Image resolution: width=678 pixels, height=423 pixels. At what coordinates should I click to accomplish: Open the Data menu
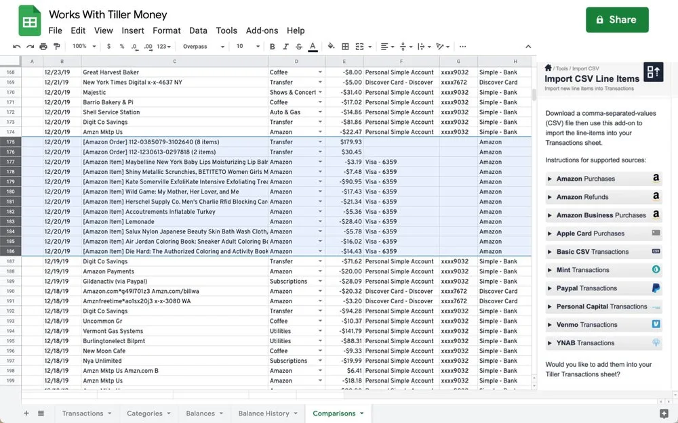point(198,30)
